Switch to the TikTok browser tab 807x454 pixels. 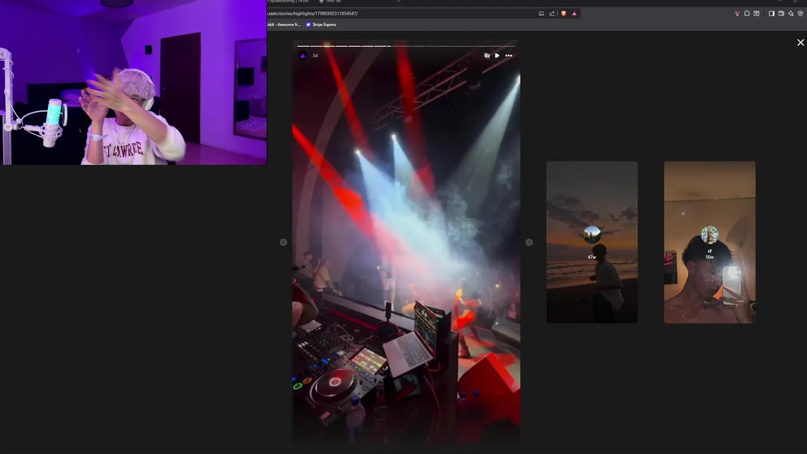[289, 1]
